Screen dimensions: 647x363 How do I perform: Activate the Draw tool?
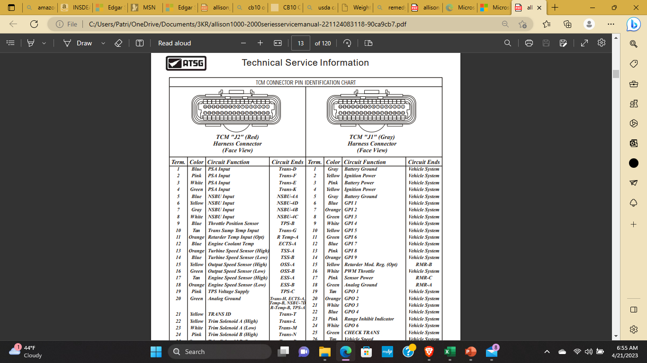tap(78, 43)
